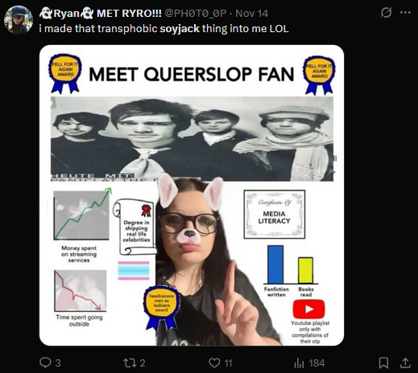Open the @PH0T0_0P handle link
418x373 pixels.
pos(195,13)
